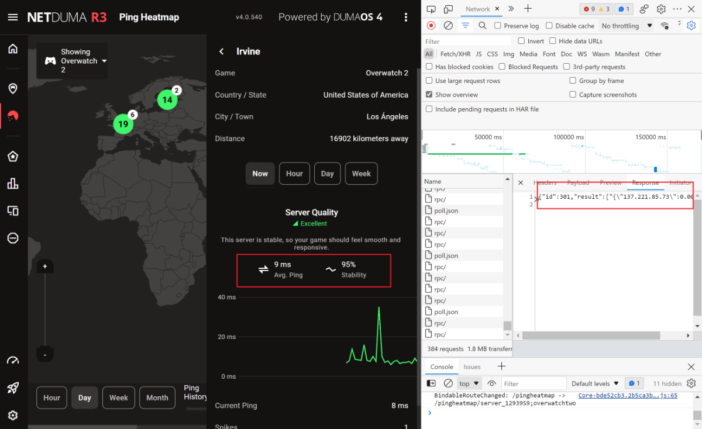Click the rocket icon in sidebar
Screen dimensions: 702x429
tap(13, 388)
